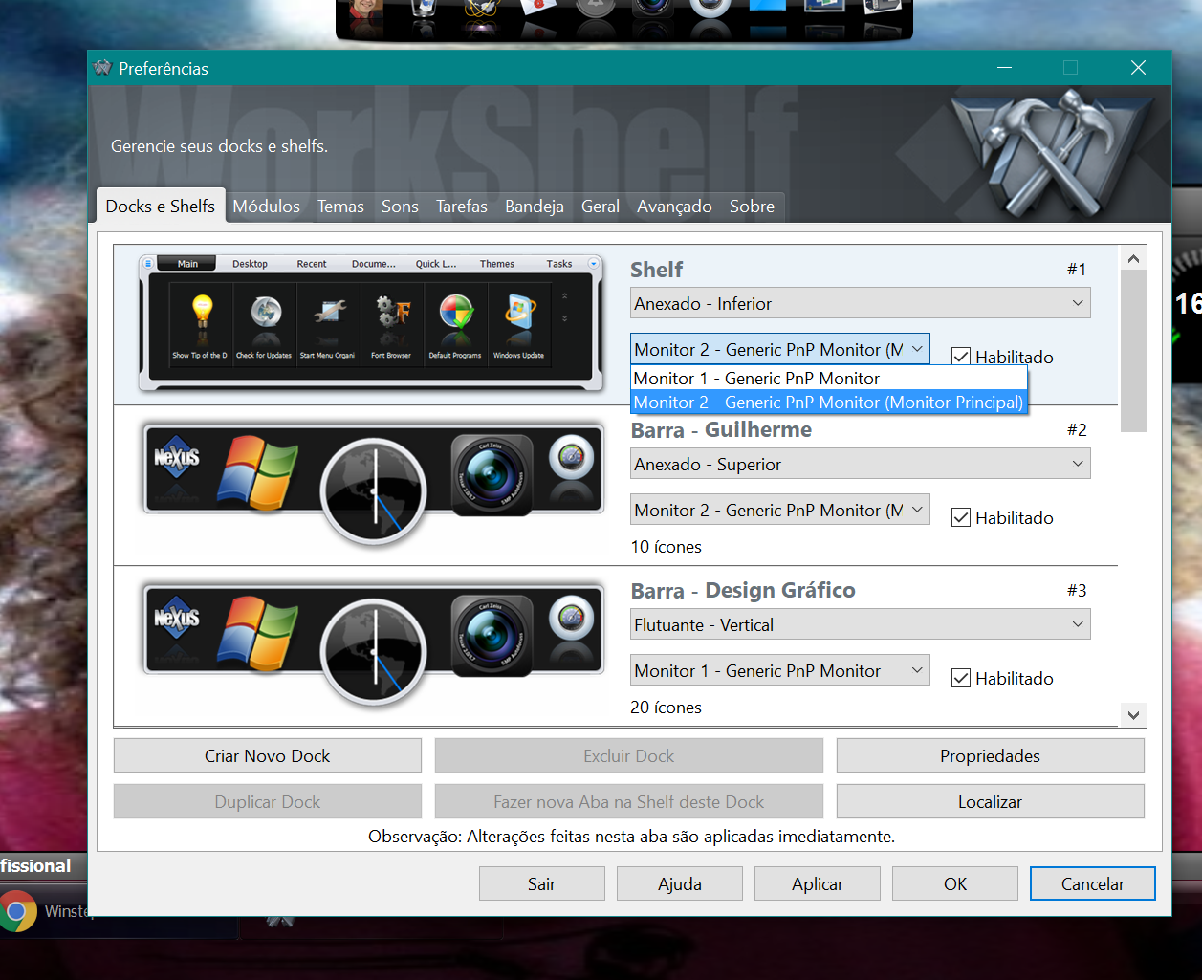Image resolution: width=1202 pixels, height=980 pixels.
Task: Click the dock list scrollbar down arrow
Action: click(x=1133, y=715)
